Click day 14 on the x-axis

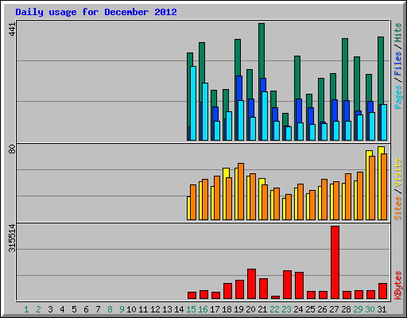point(179,309)
